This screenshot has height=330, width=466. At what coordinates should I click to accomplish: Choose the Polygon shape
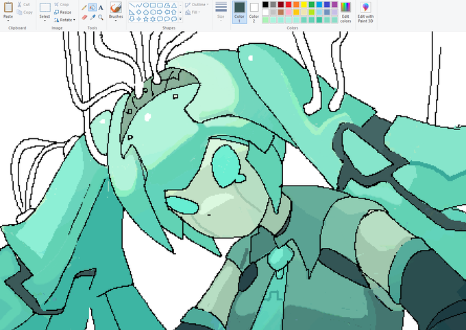pyautogui.click(x=167, y=5)
